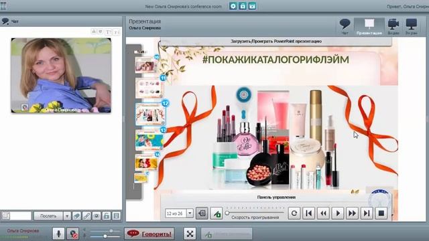Select the last partially visible slide thumbnail
The image size is (429, 241).
(x=141, y=178)
